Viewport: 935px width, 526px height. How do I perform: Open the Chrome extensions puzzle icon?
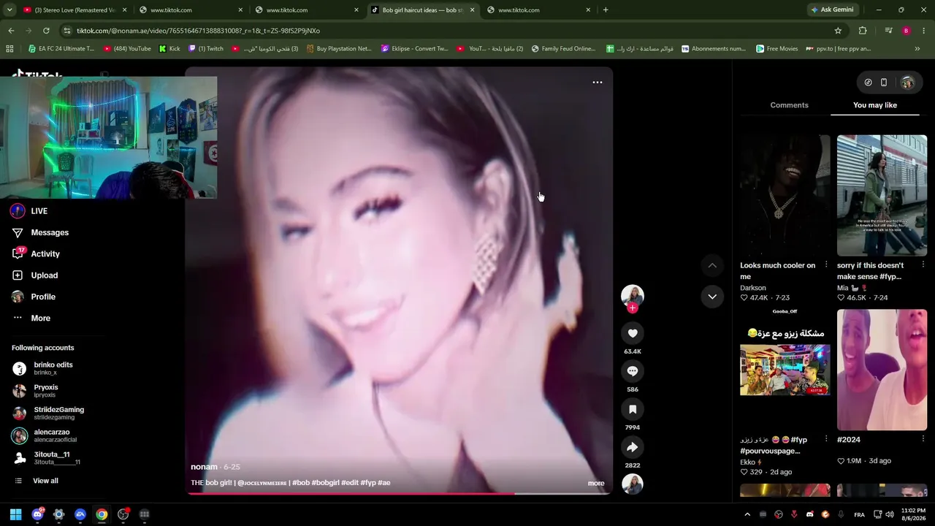point(863,31)
